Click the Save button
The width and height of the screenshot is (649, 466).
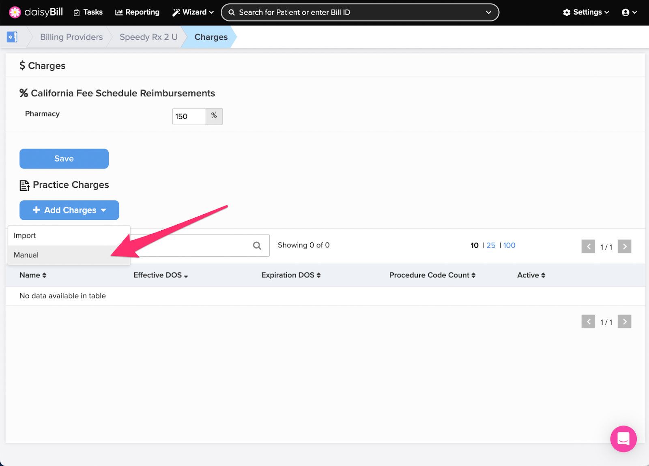pos(64,159)
